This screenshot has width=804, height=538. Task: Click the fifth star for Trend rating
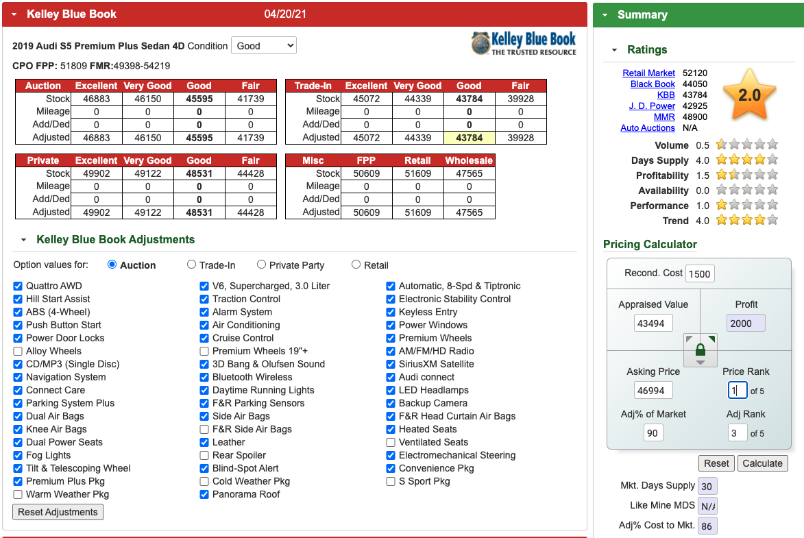[x=775, y=220]
